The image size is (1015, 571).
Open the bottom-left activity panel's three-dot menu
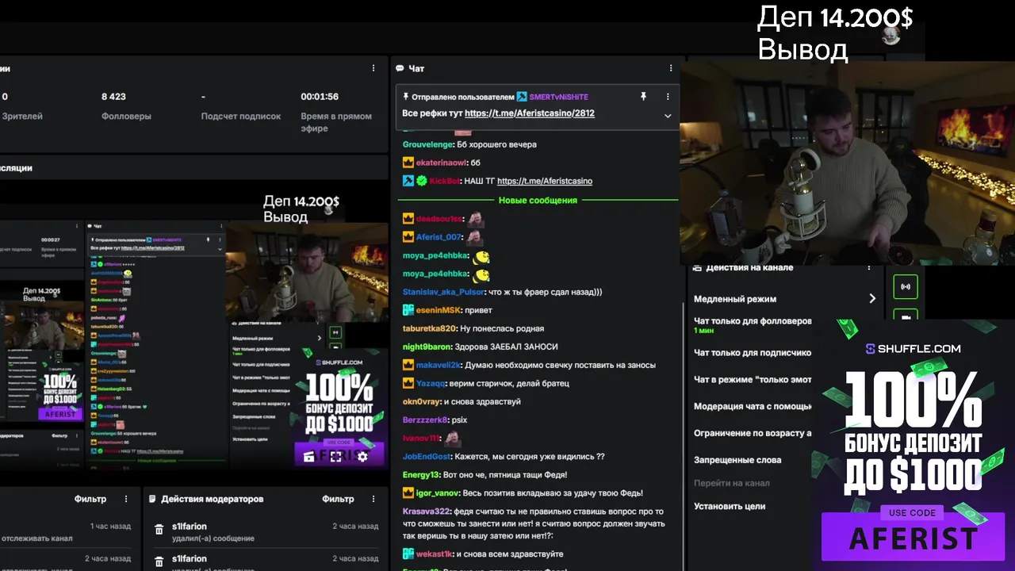coord(126,499)
